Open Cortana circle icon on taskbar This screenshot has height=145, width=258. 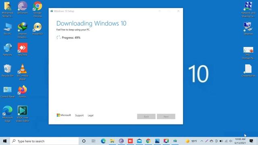click(x=84, y=141)
